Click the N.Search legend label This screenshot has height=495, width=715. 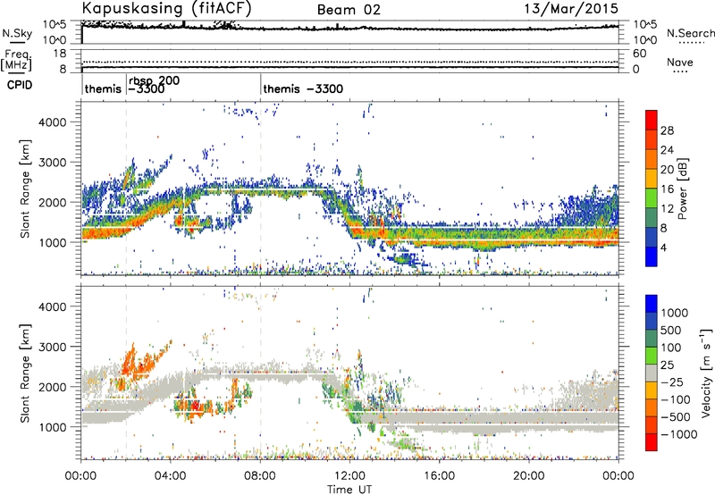tap(691, 33)
